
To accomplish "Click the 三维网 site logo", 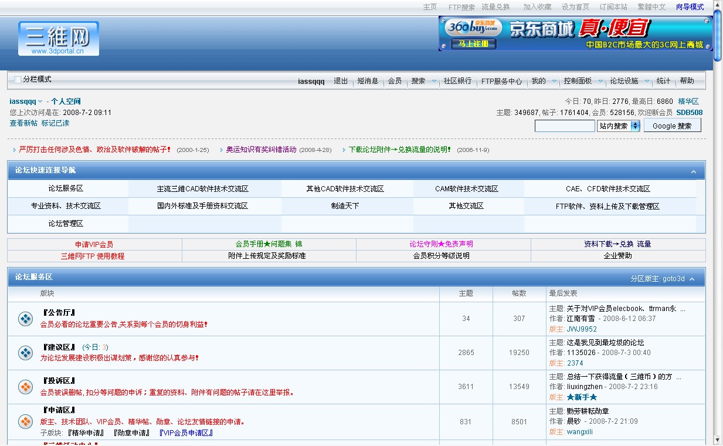I will pos(59,39).
